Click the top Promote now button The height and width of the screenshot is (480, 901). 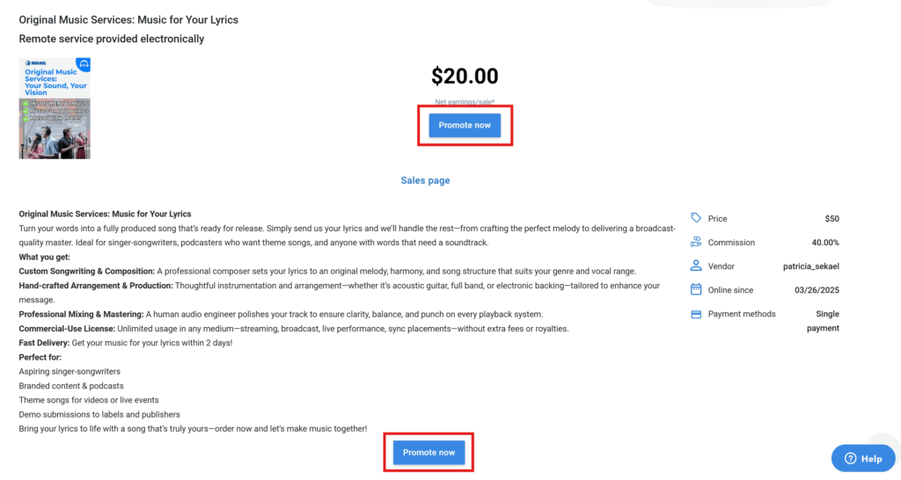pos(465,125)
